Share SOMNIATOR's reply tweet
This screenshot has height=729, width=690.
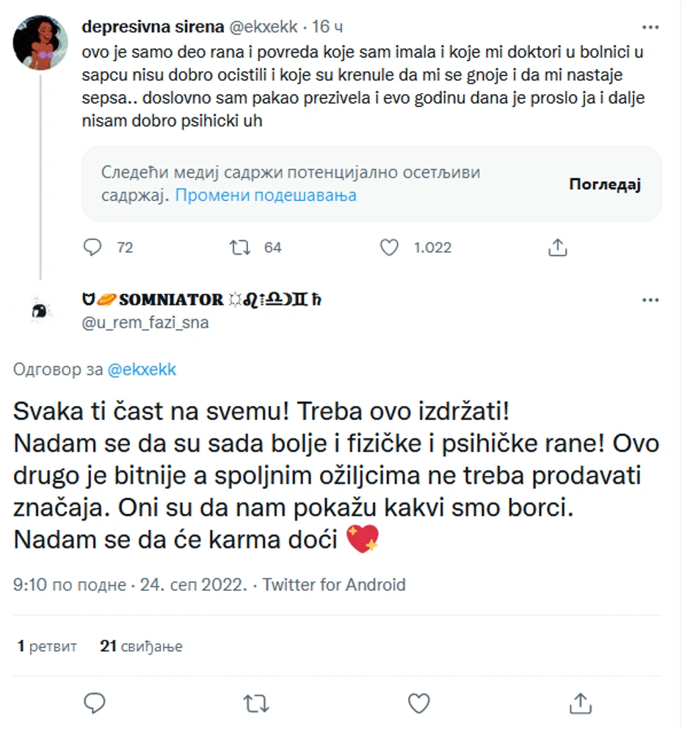581,703
